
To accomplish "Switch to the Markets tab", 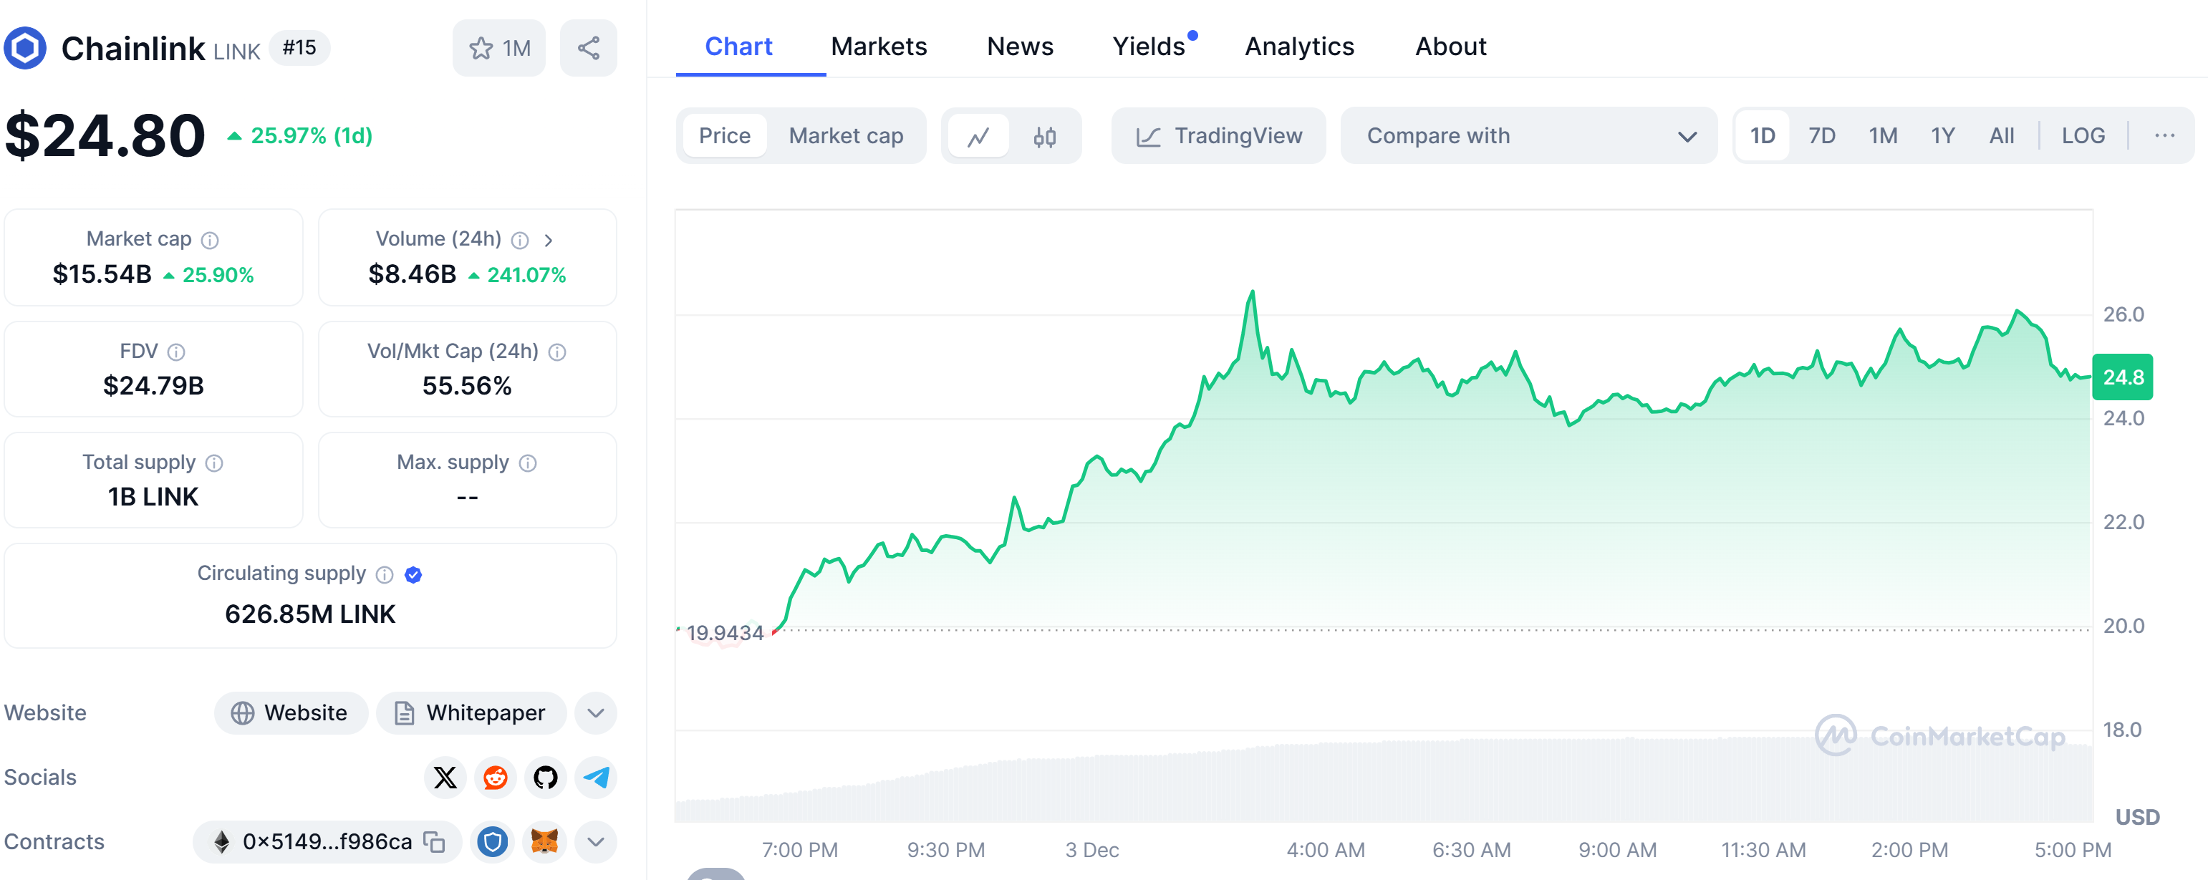I will pos(879,47).
